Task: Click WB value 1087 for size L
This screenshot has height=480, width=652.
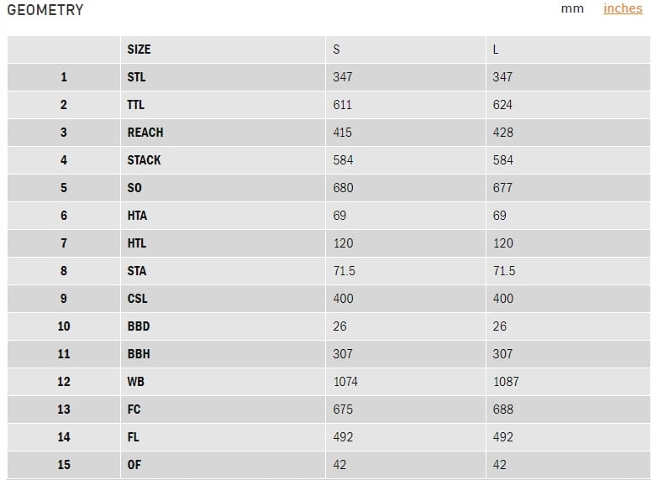Action: 506,382
